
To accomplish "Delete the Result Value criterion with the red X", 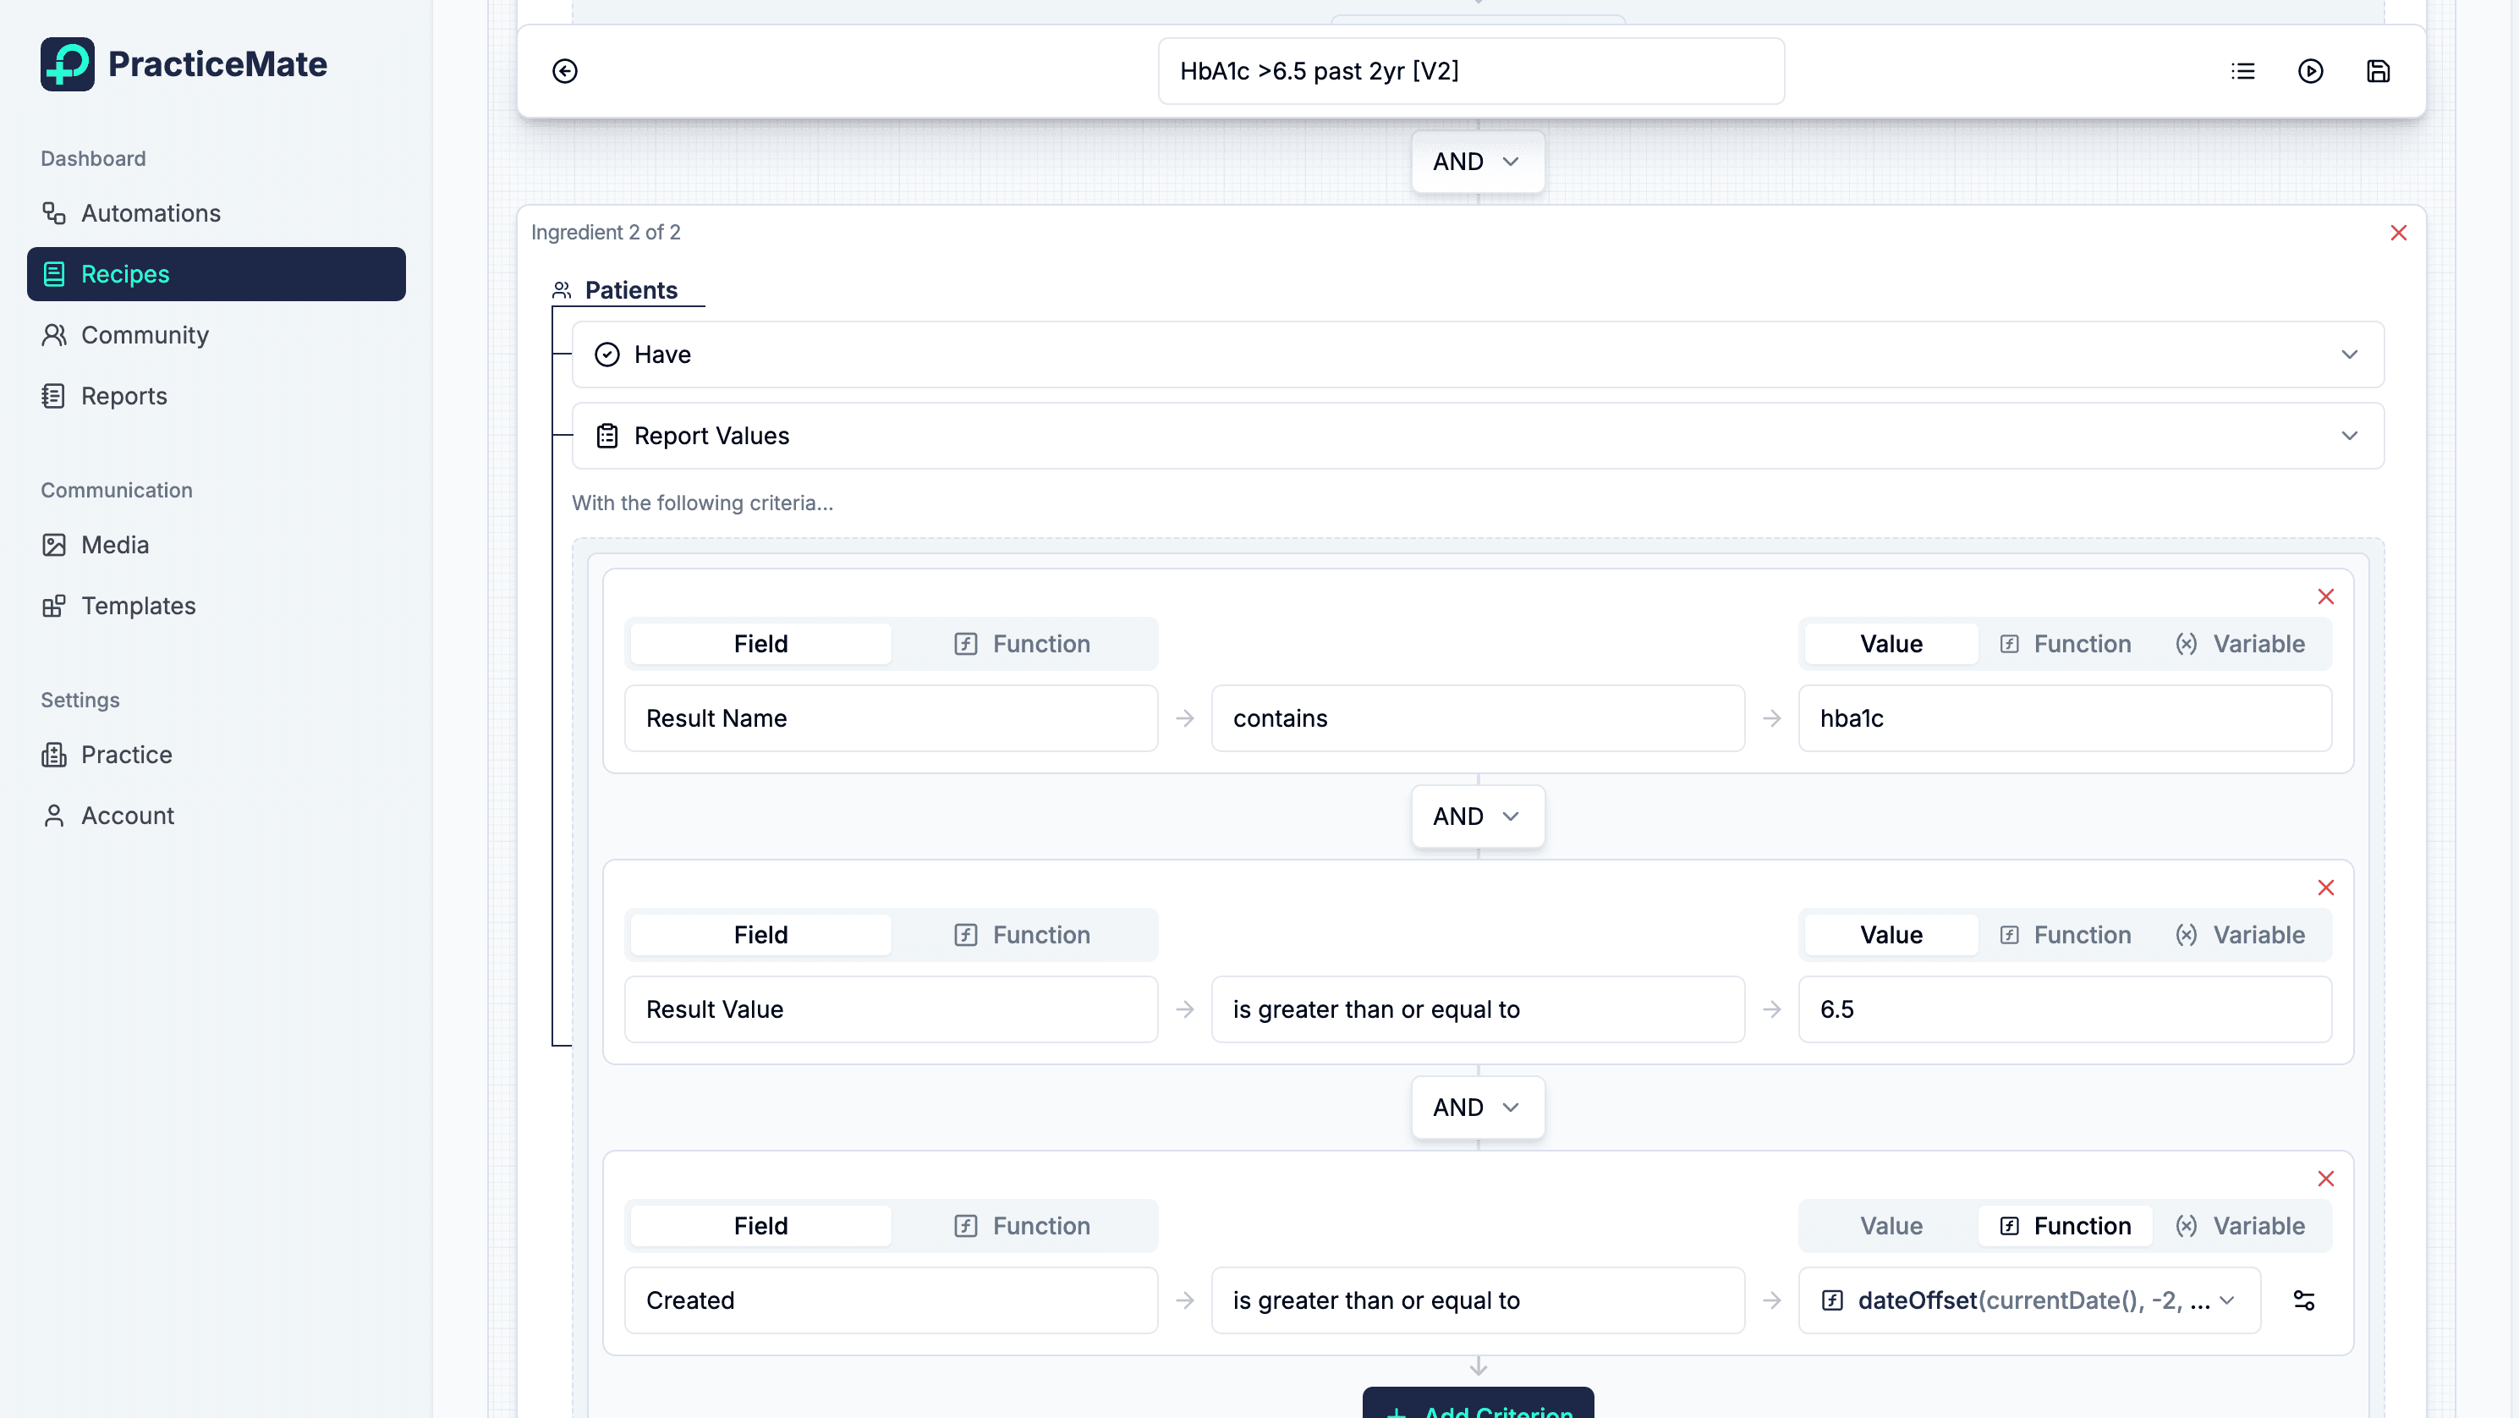I will coord(2326,888).
